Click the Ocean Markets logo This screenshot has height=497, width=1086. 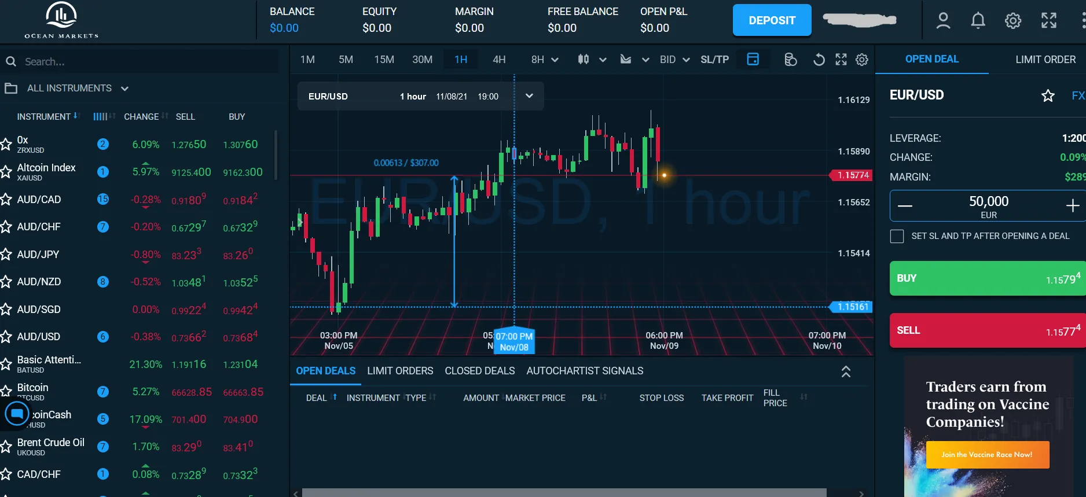[61, 20]
